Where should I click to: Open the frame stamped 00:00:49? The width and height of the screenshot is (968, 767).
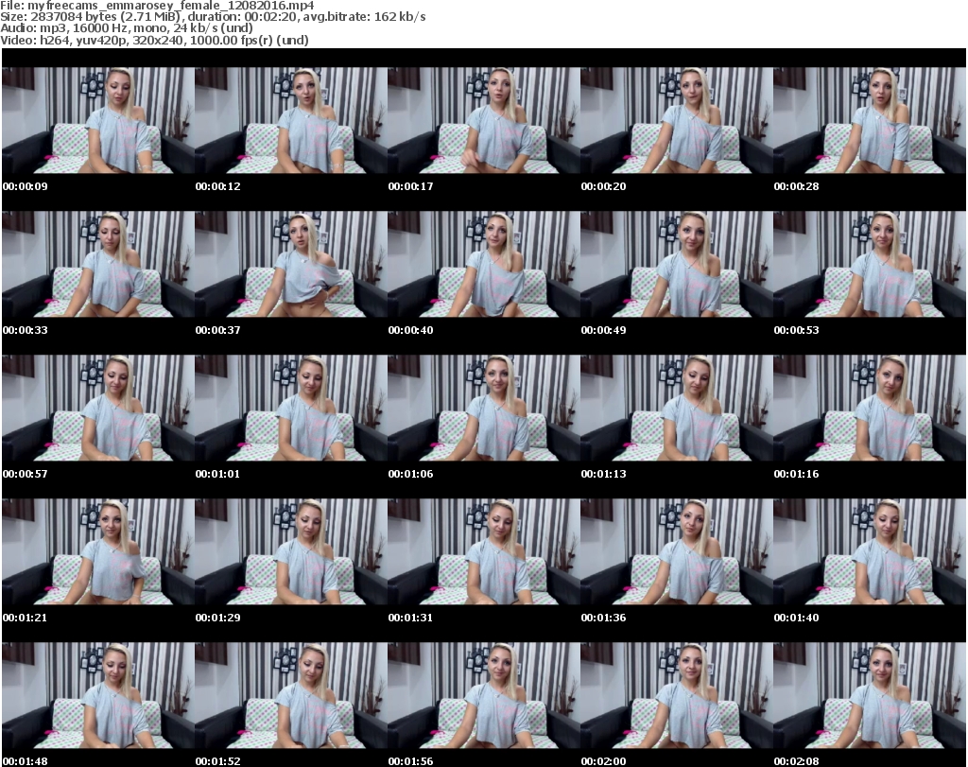[x=677, y=264]
